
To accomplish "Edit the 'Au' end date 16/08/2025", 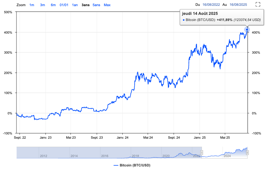I will click(238, 5).
